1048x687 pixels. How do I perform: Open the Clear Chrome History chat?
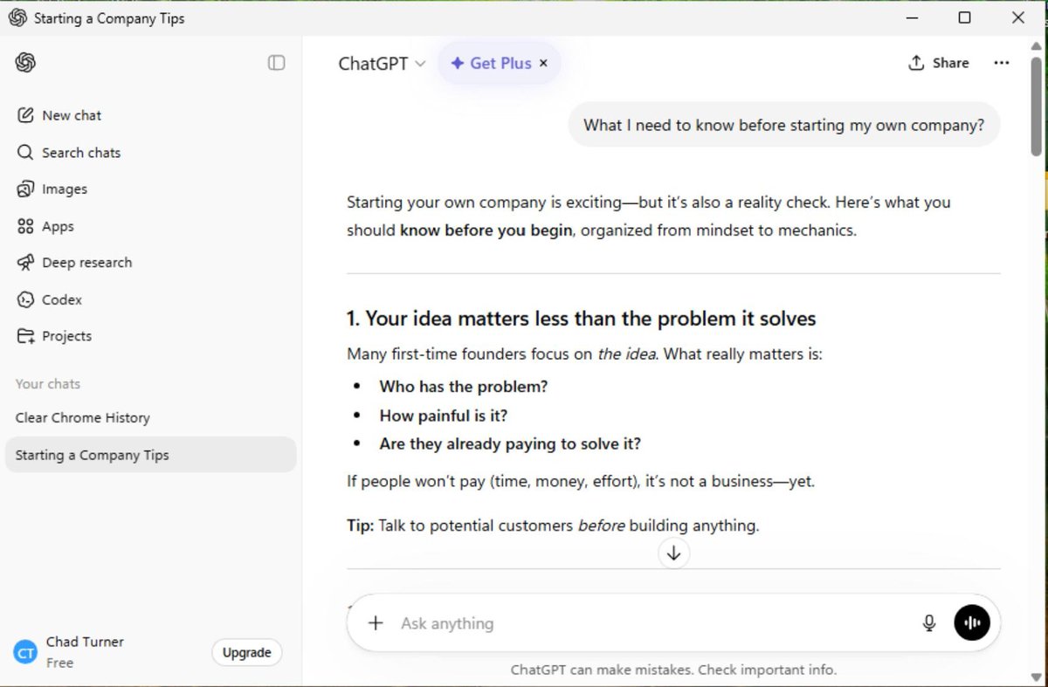tap(150, 418)
